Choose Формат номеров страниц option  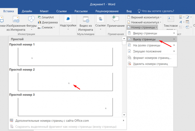(x=152, y=58)
